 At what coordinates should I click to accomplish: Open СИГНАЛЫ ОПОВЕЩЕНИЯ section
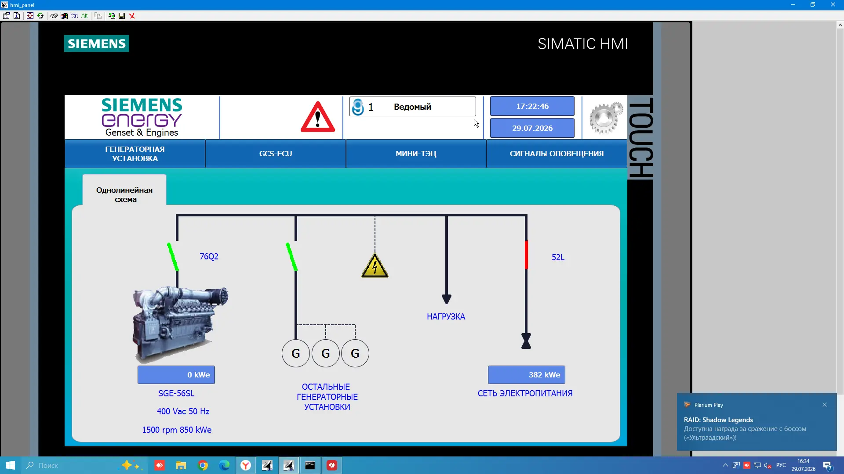[557, 154]
